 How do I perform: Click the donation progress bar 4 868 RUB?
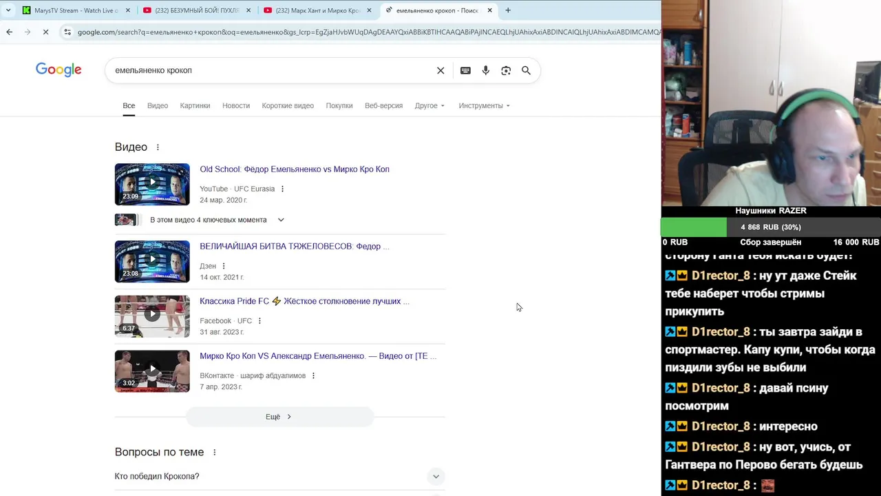[x=771, y=227]
